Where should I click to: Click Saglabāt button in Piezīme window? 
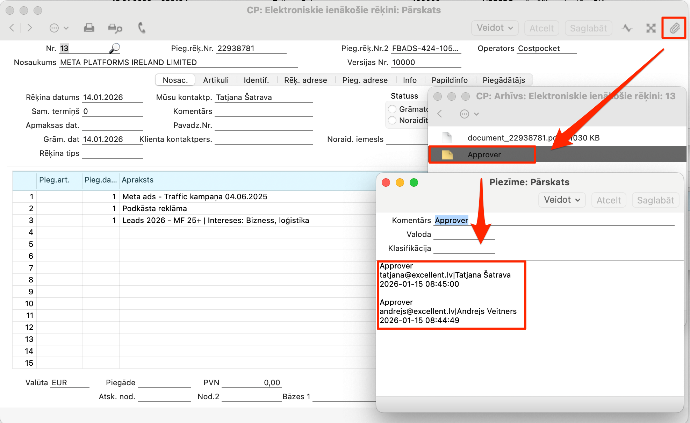[x=655, y=200]
